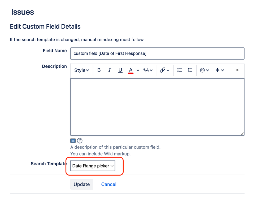265x201 pixels.
Task: Click the Cancel link
Action: pyautogui.click(x=109, y=184)
